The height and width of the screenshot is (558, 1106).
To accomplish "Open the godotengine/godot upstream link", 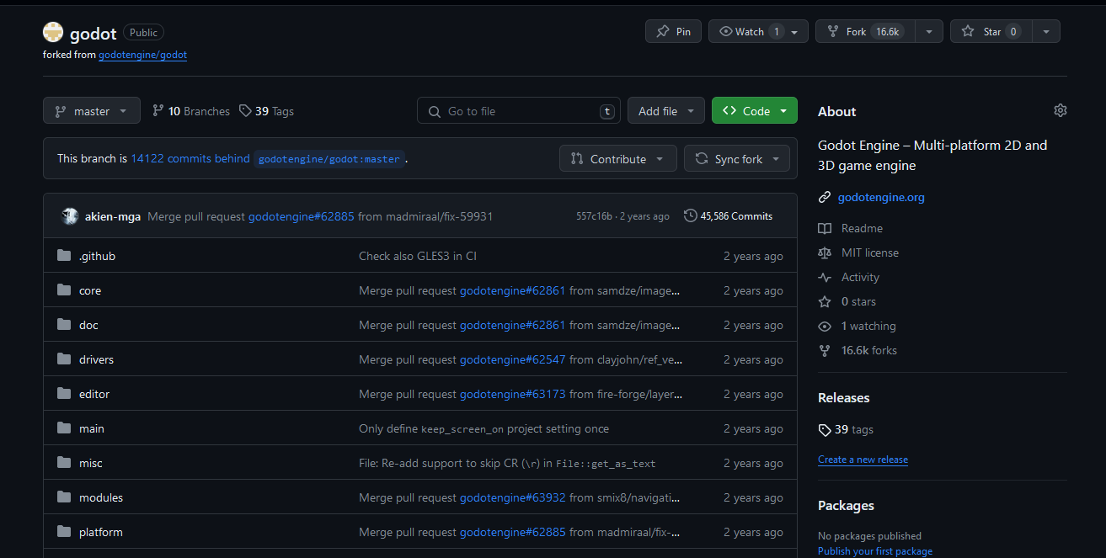I will [x=142, y=55].
